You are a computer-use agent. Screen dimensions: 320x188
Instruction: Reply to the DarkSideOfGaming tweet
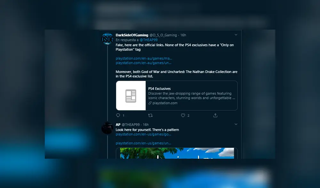click(118, 115)
